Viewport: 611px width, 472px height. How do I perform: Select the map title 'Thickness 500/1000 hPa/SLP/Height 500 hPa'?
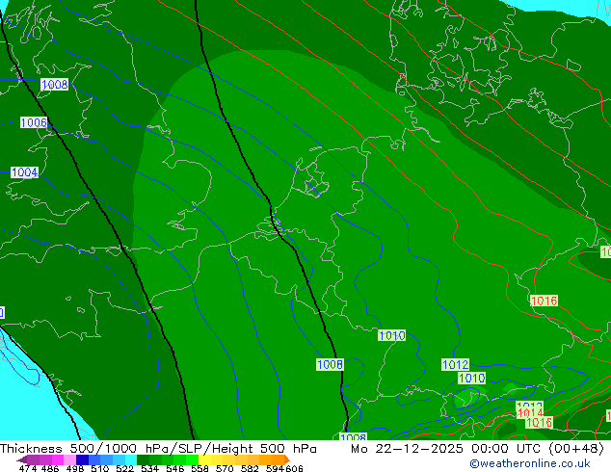tap(158, 449)
